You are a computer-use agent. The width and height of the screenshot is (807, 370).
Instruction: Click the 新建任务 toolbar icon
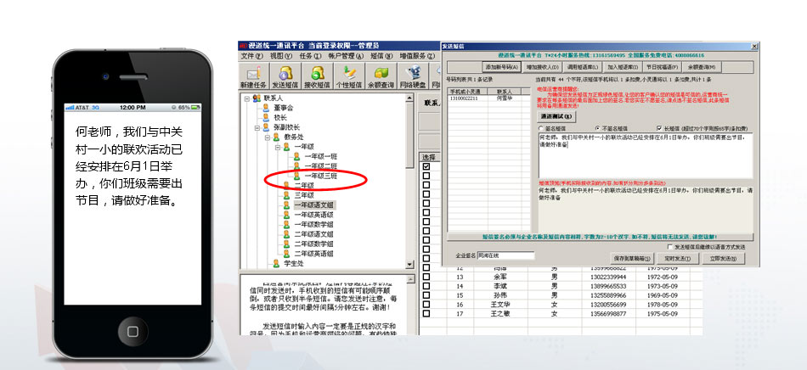coord(254,76)
